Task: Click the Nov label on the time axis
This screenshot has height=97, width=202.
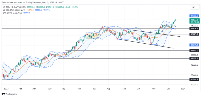Action: [153, 89]
